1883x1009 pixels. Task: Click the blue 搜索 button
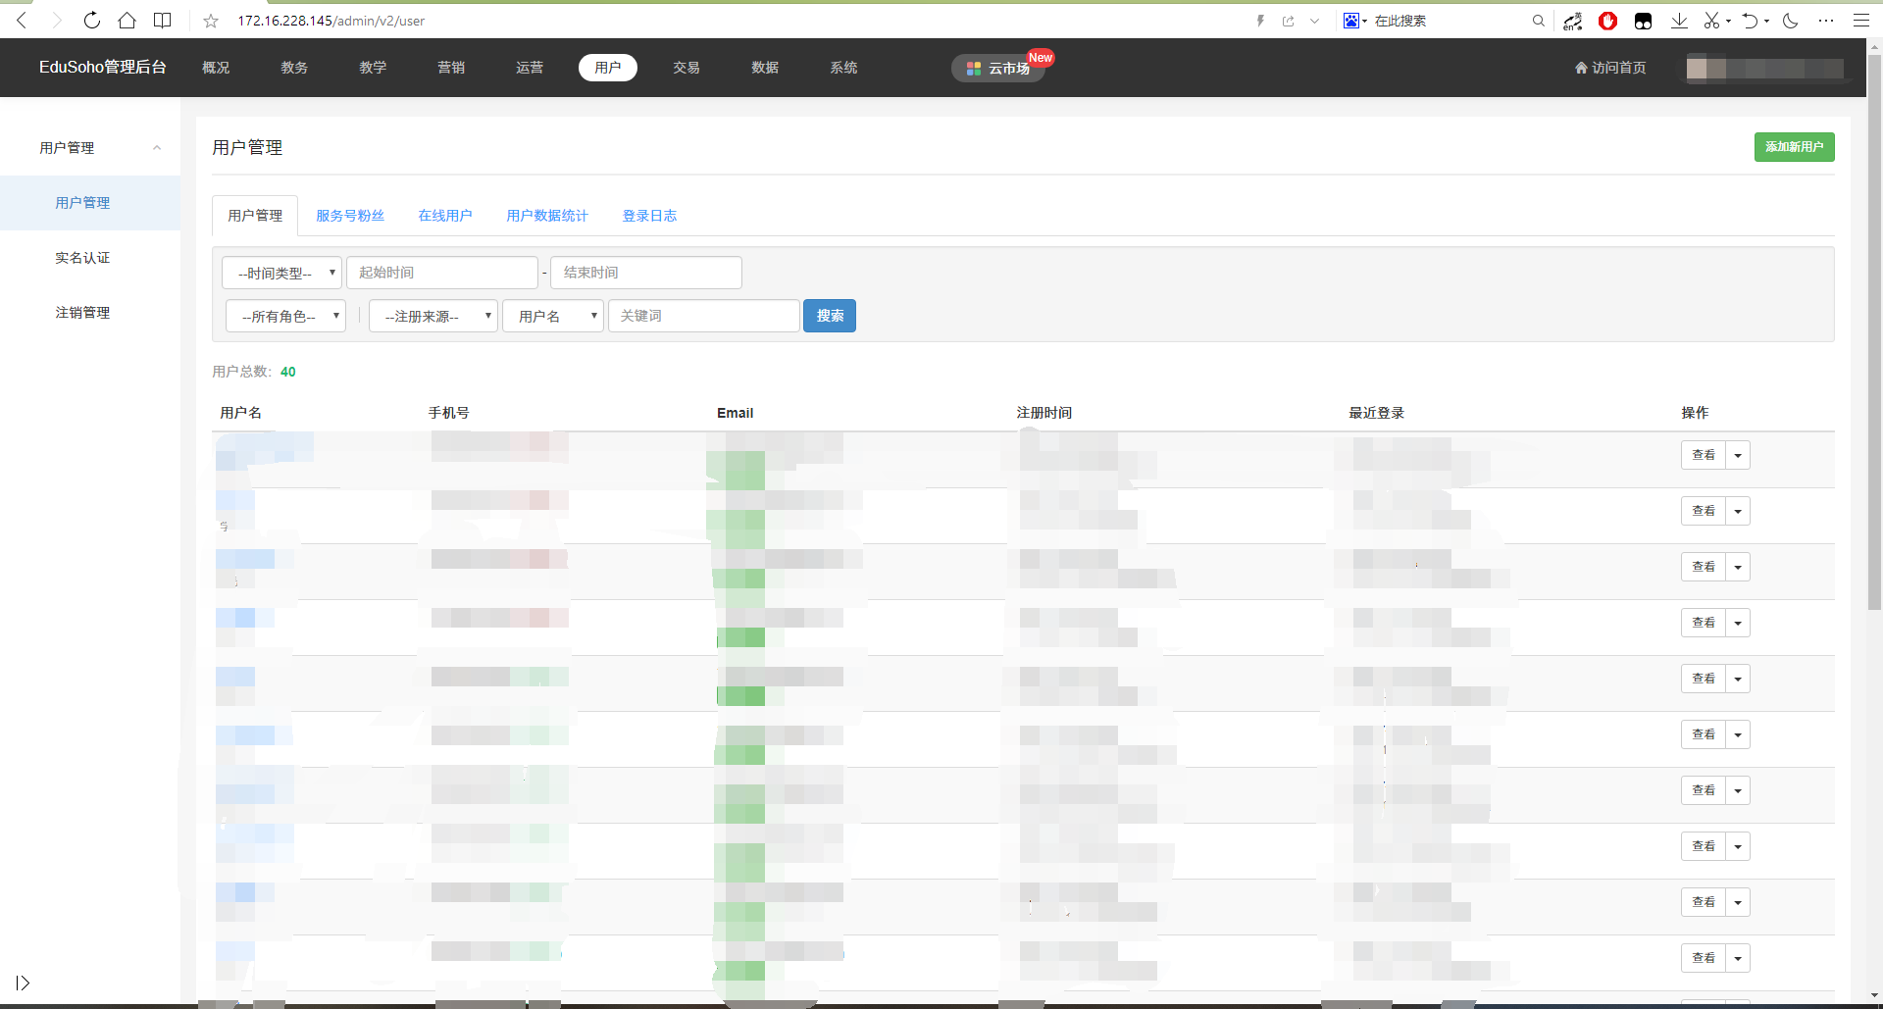[830, 316]
